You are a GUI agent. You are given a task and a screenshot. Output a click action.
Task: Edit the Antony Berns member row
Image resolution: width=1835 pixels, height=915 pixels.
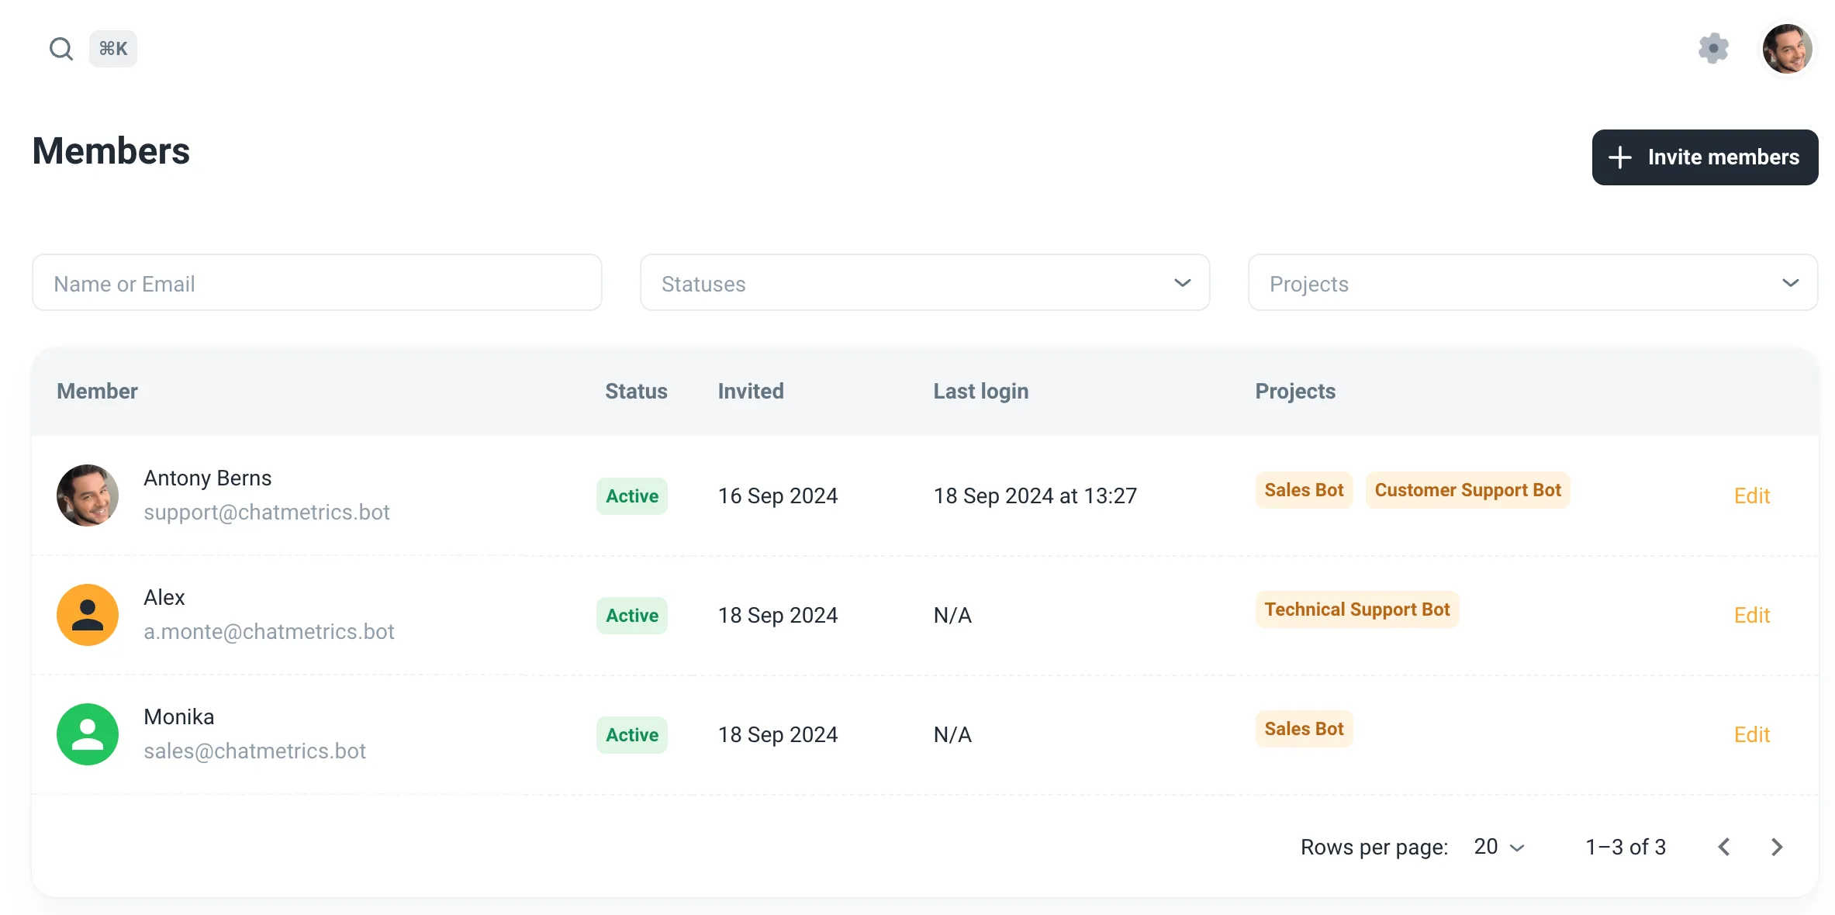tap(1751, 496)
